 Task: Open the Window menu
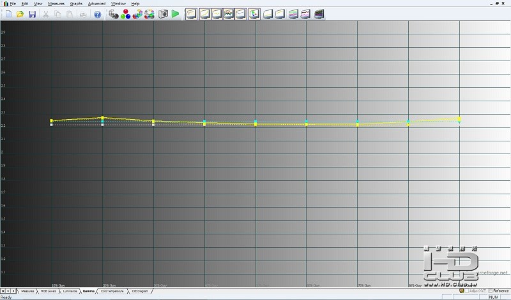coord(118,4)
